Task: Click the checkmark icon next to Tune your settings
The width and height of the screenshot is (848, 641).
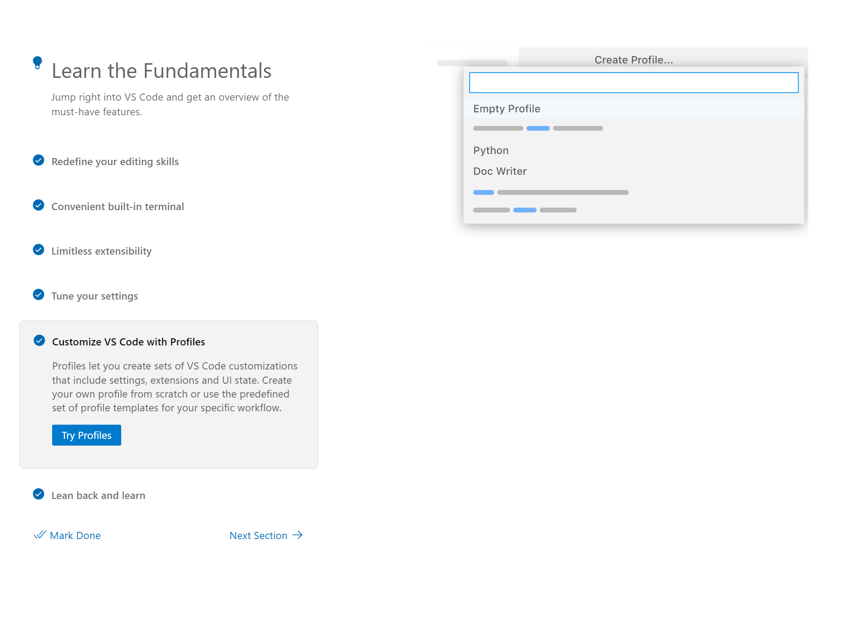Action: coord(39,295)
